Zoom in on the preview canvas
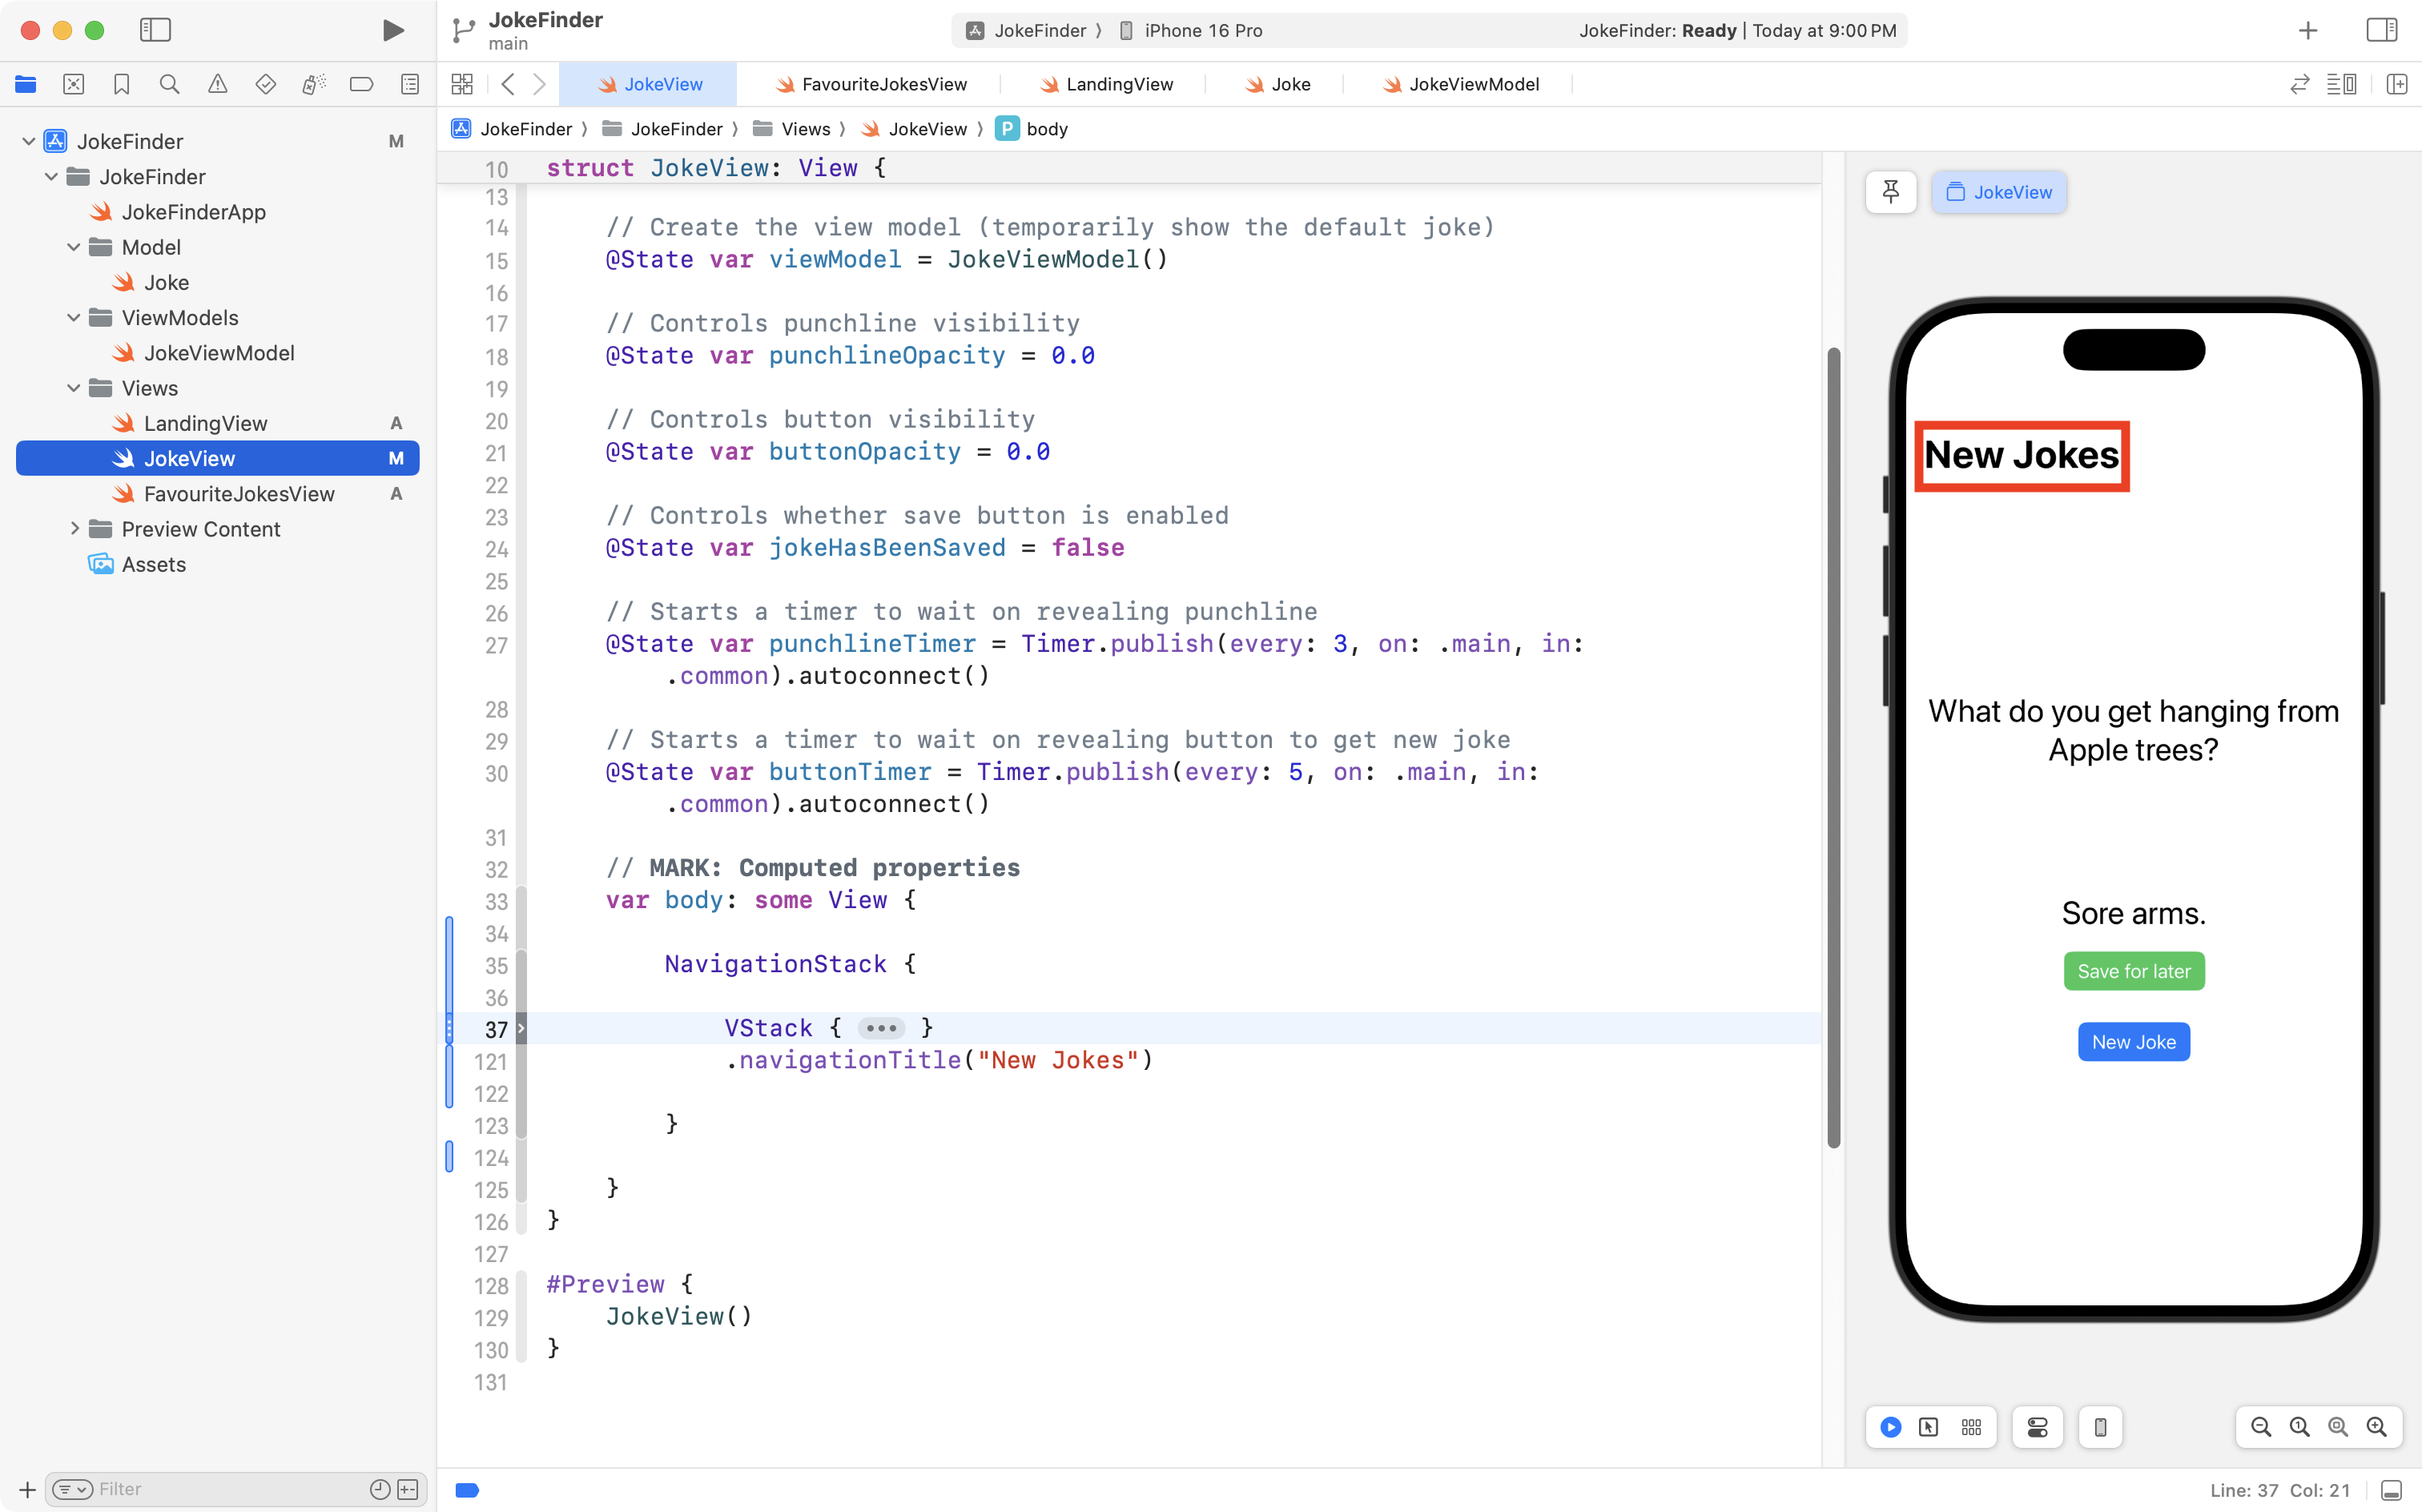The height and width of the screenshot is (1512, 2422). [2376, 1427]
